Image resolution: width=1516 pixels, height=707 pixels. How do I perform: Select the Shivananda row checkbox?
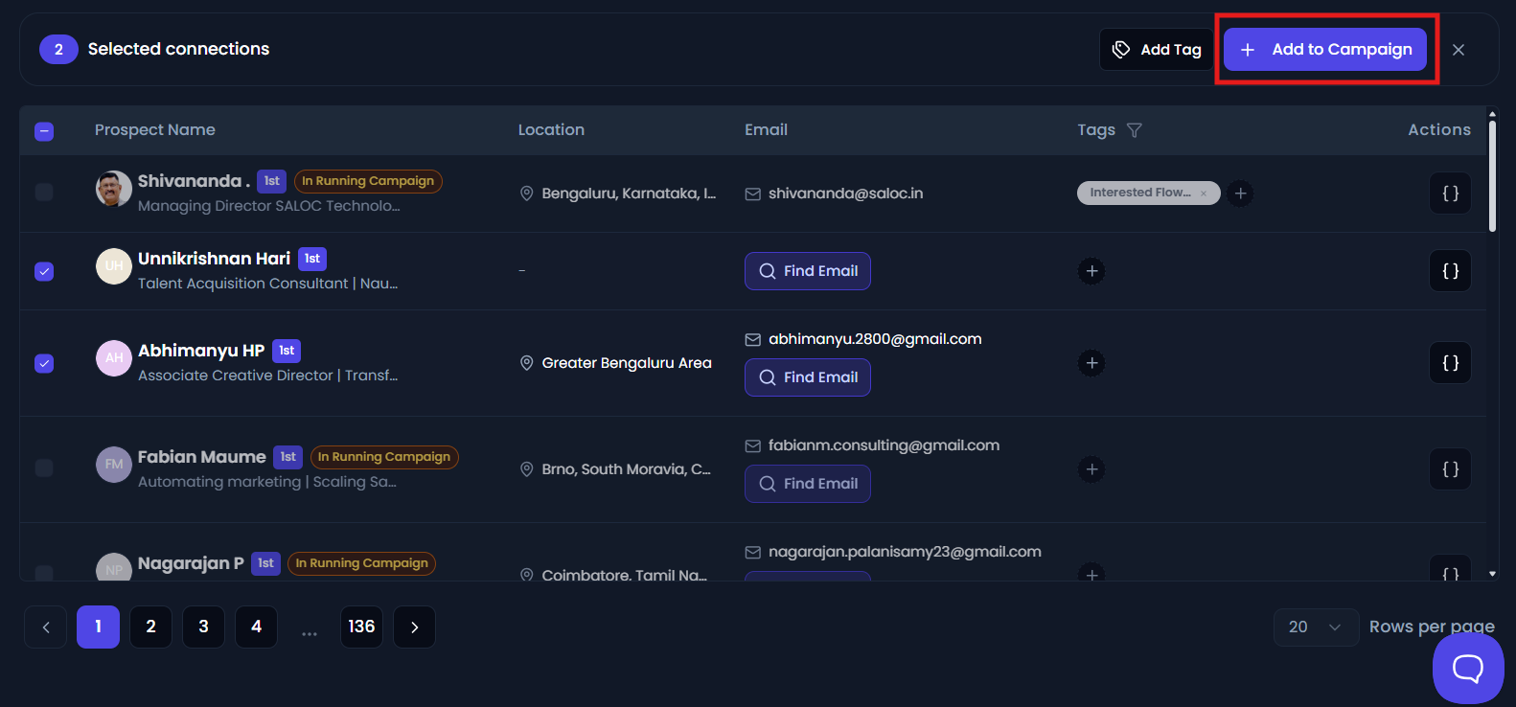tap(44, 193)
